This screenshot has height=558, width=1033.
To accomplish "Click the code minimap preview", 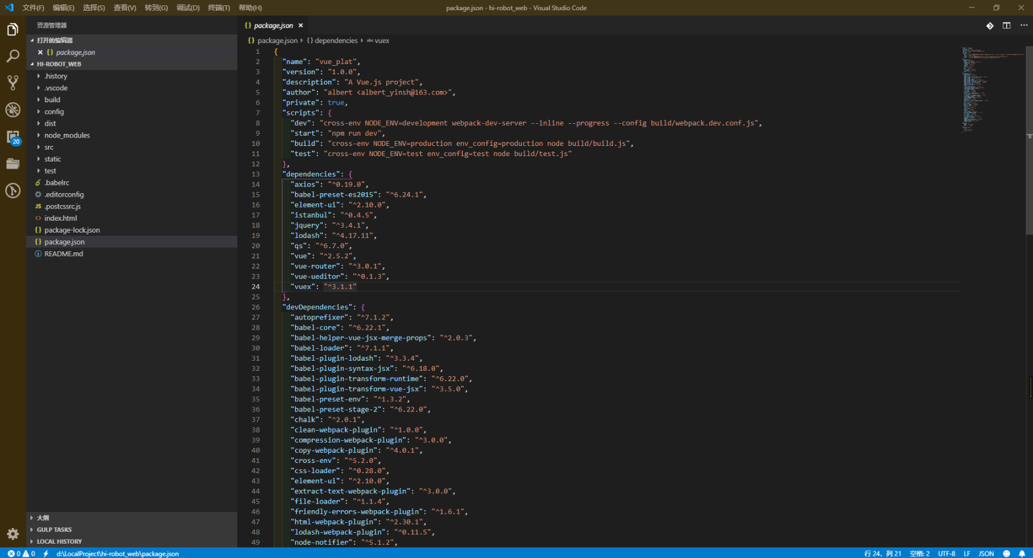I will tap(993, 90).
